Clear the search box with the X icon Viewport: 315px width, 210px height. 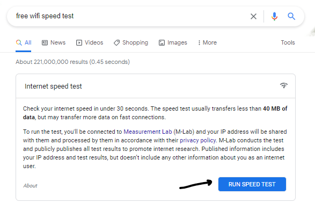(253, 16)
